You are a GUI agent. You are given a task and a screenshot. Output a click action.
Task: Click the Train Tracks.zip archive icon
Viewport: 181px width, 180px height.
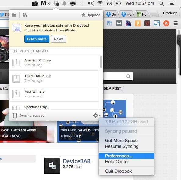pyautogui.click(x=16, y=79)
